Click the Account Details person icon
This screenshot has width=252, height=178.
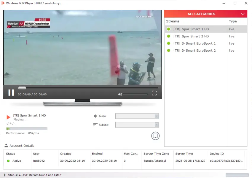coord(6,145)
